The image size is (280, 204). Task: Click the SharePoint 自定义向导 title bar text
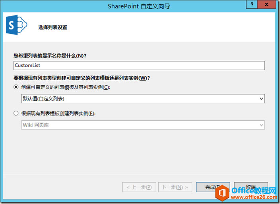(139, 6)
